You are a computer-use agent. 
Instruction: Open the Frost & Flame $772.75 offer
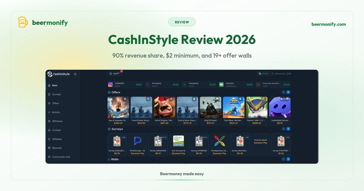tap(187, 111)
